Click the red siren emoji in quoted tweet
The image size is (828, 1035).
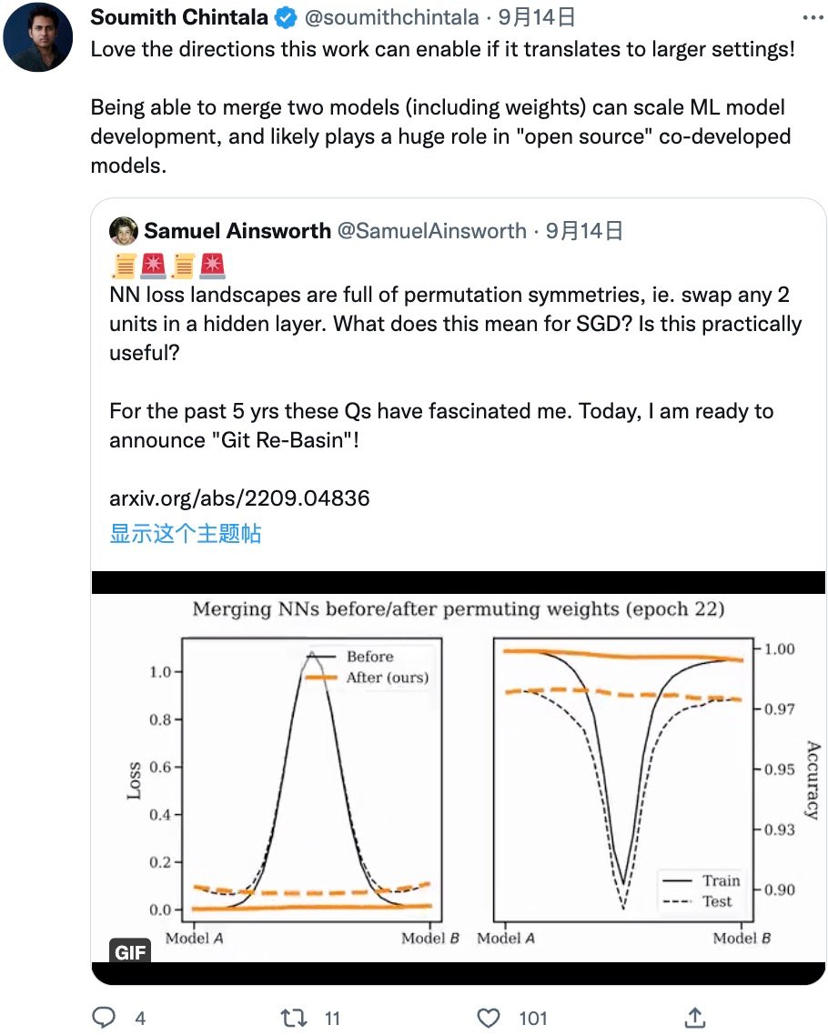(x=154, y=266)
